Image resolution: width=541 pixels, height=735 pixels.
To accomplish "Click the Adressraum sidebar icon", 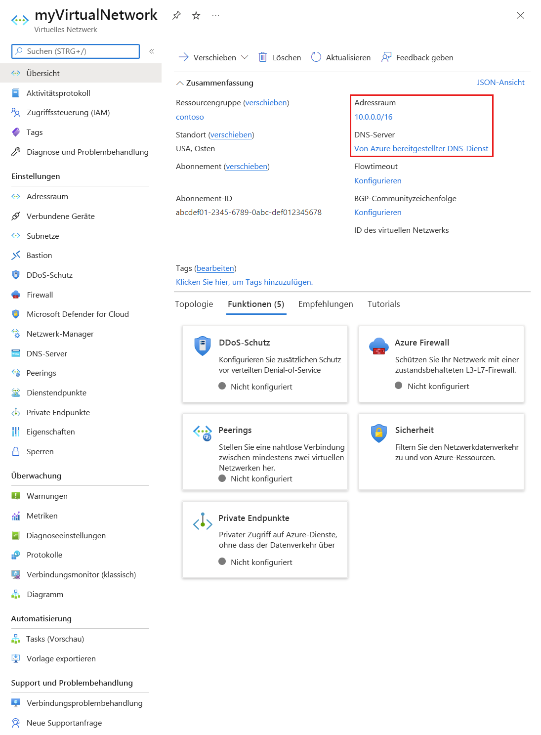I will tap(16, 197).
